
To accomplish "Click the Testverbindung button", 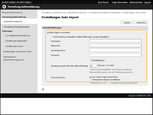I will click(x=98, y=60).
